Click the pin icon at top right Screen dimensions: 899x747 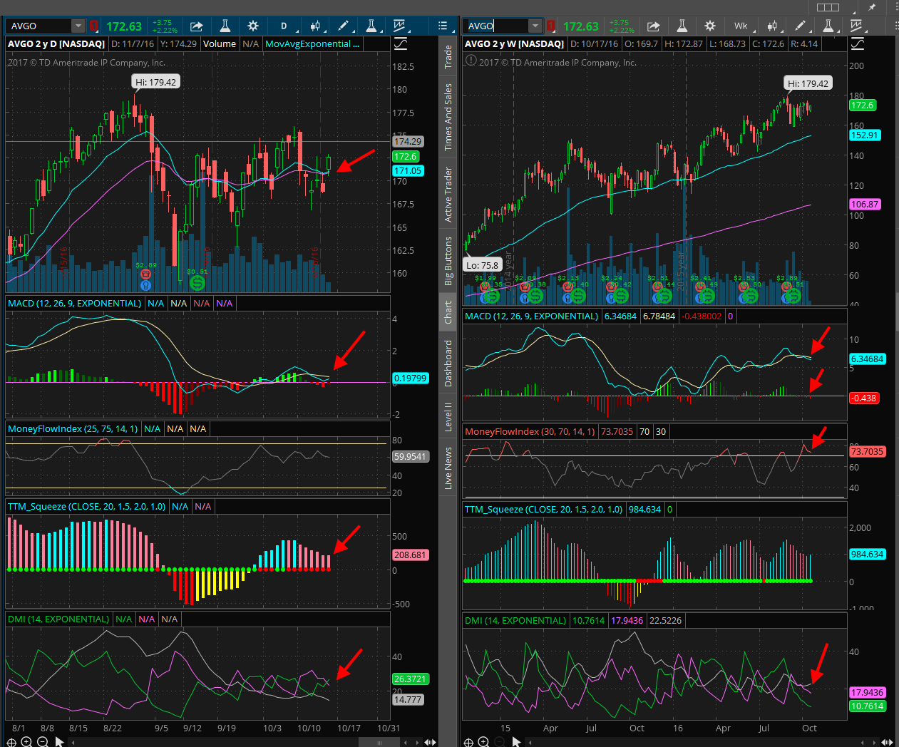pyautogui.click(x=871, y=7)
